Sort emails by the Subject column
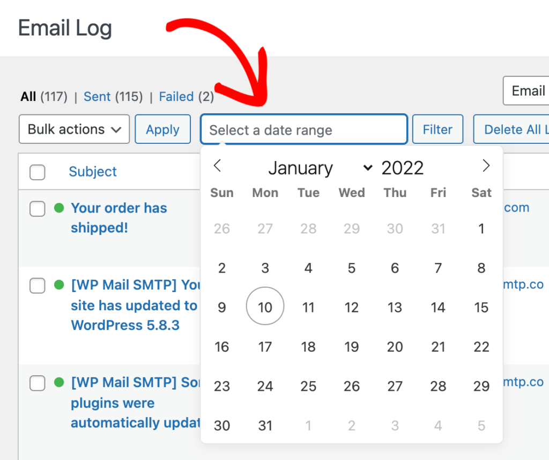 tap(93, 171)
